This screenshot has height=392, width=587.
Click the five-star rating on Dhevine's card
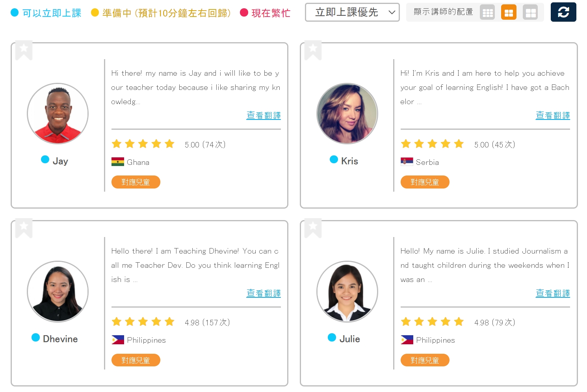click(143, 322)
